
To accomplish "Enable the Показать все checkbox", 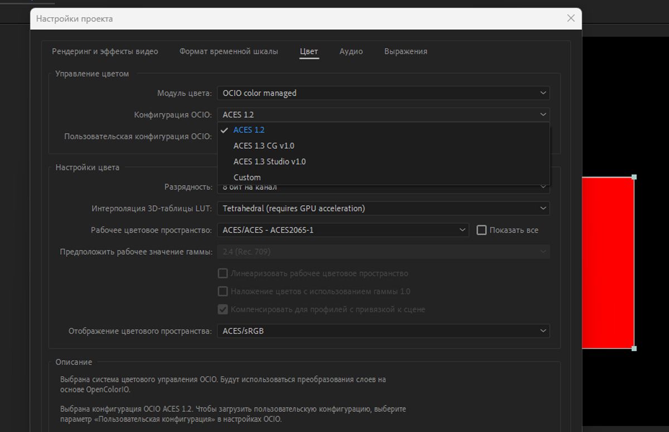I will pyautogui.click(x=482, y=230).
